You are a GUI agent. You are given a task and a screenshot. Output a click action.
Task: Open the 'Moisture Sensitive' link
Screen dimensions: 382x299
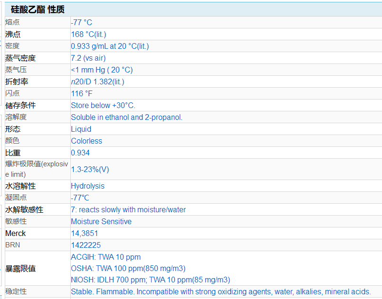(101, 221)
